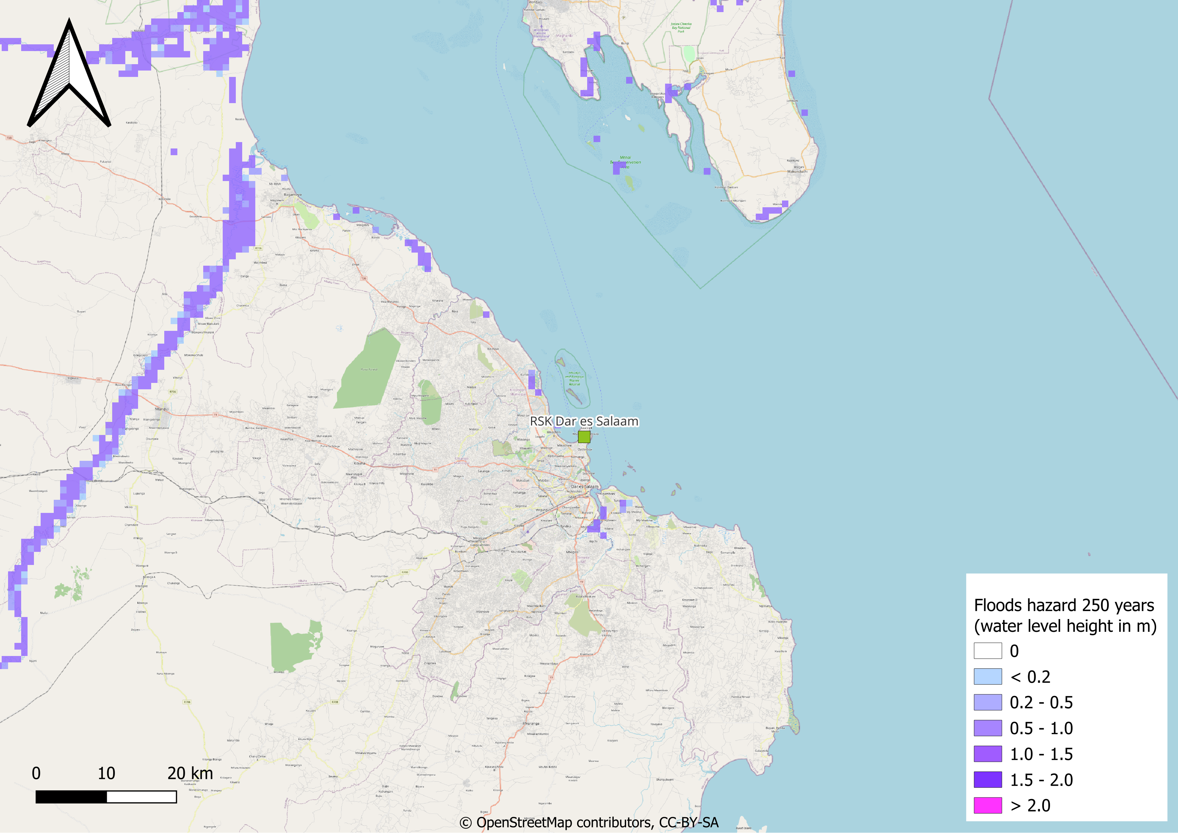Select the '1.0 - 1.5' legend swatch
1178x833 pixels.
pyautogui.click(x=988, y=754)
